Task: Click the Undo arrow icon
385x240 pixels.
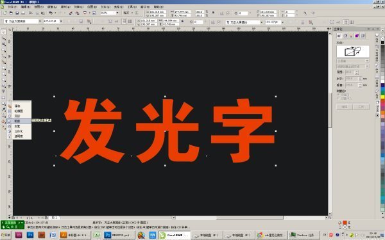Action: [51, 13]
